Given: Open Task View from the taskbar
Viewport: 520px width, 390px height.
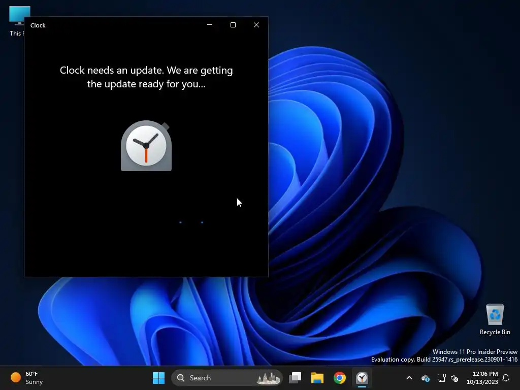Looking at the screenshot, I should click(295, 378).
